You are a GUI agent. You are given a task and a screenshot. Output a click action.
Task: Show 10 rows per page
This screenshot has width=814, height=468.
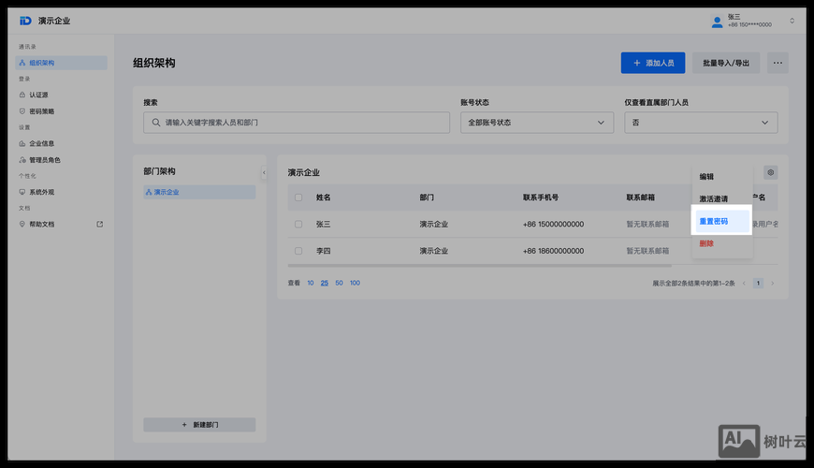[x=311, y=283]
